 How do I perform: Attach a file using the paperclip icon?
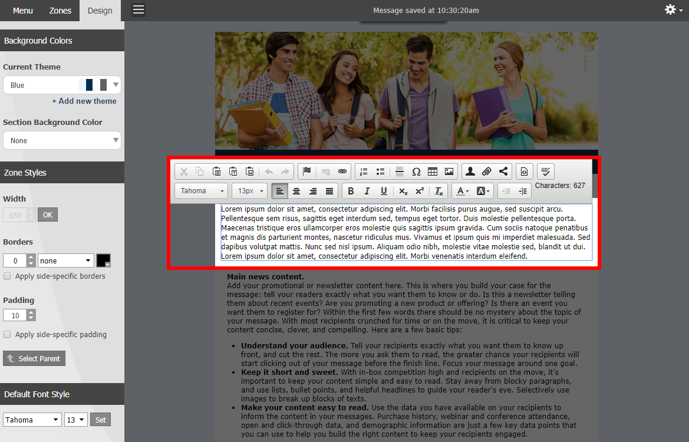[487, 171]
